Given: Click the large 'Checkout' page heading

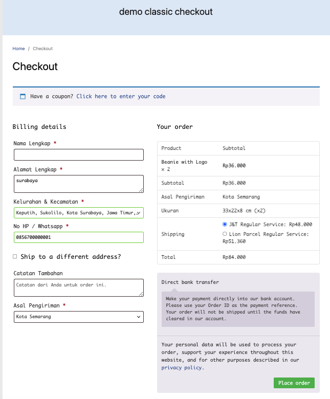Looking at the screenshot, I should (x=35, y=66).
